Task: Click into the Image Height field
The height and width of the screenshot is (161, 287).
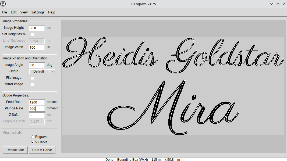Action: pos(37,28)
